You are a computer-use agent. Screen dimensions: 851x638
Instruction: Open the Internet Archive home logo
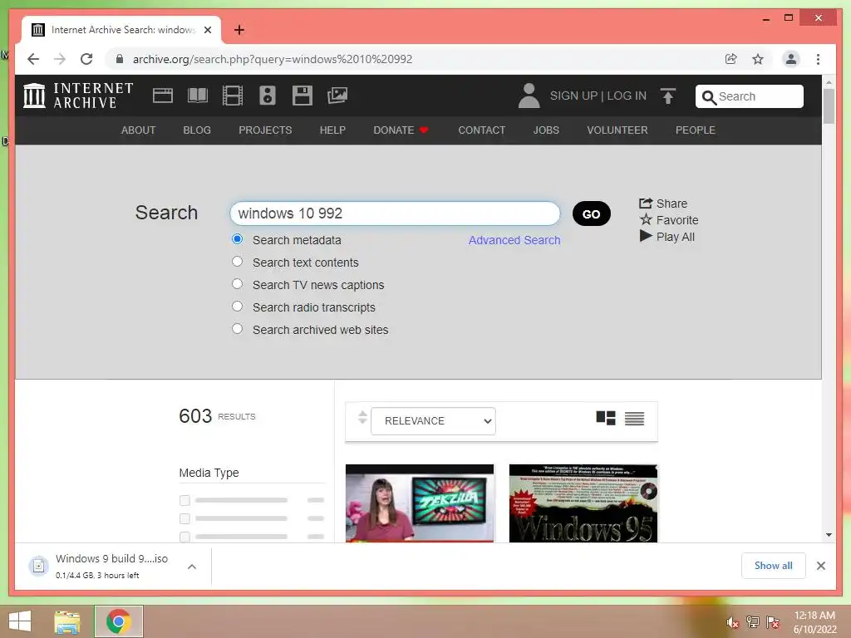(x=78, y=96)
